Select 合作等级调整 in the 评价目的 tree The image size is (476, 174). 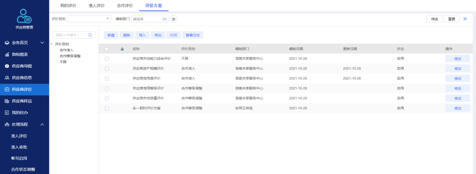[70, 56]
